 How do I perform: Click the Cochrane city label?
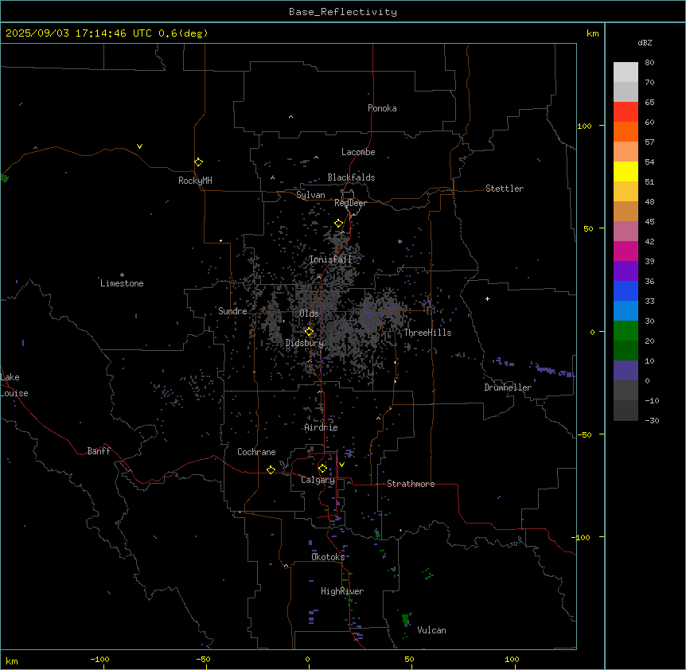[256, 452]
